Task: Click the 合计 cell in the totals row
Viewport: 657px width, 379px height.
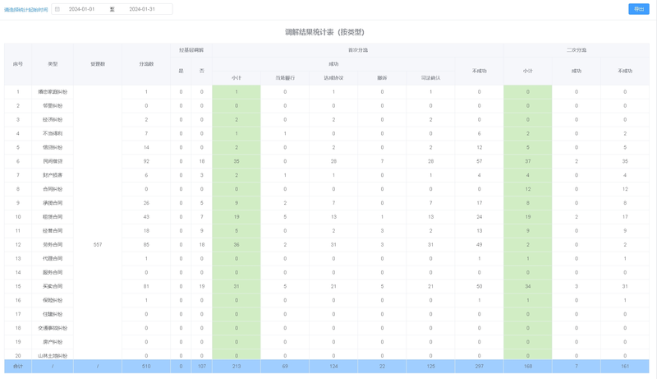Action: coord(18,366)
